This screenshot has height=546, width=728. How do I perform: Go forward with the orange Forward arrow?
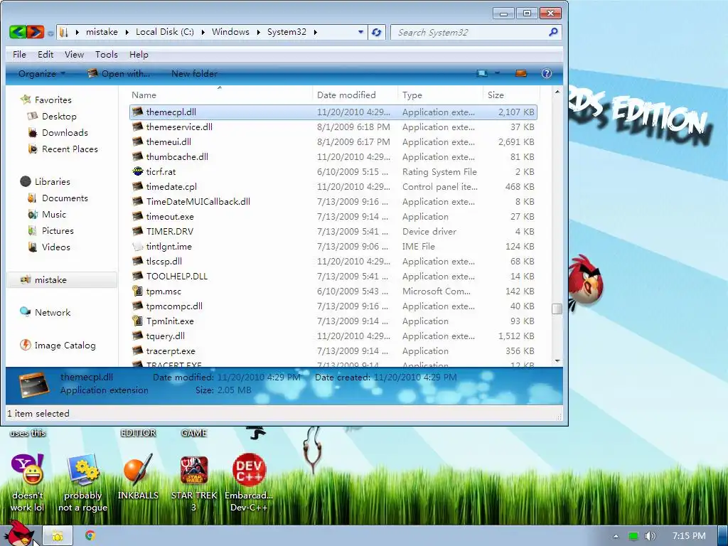[36, 31]
